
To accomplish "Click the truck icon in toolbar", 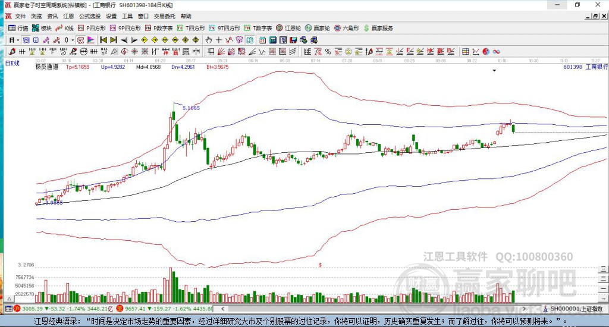I will tap(314, 40).
